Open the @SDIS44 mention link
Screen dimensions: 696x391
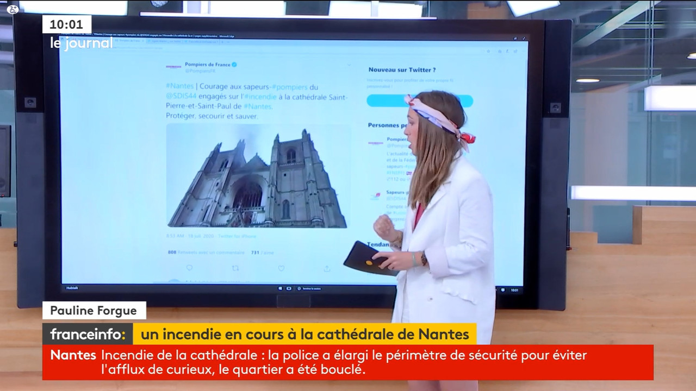(181, 97)
